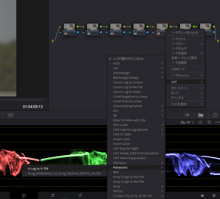Select node 02 thumbnail in node graph
This screenshot has height=199, width=220.
coord(92,27)
